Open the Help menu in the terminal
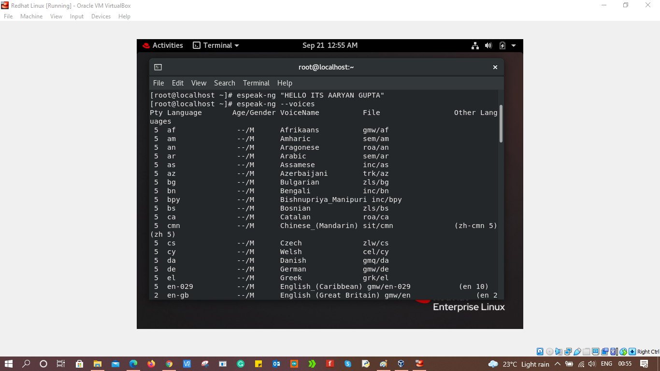The height and width of the screenshot is (371, 660). (x=285, y=83)
